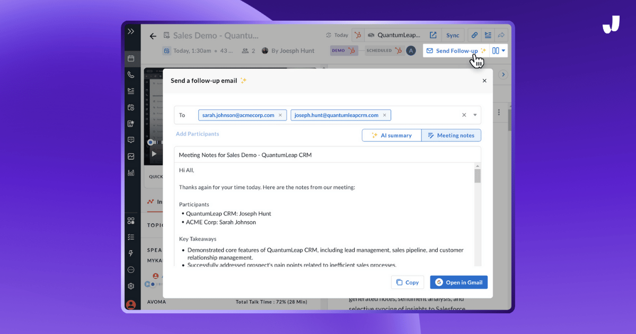Open the settings gear in the sidebar
636x334 pixels.
coord(131,286)
